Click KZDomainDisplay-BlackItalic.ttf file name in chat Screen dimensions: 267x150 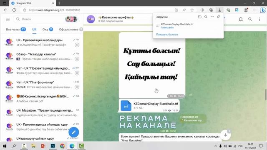tap(156, 104)
